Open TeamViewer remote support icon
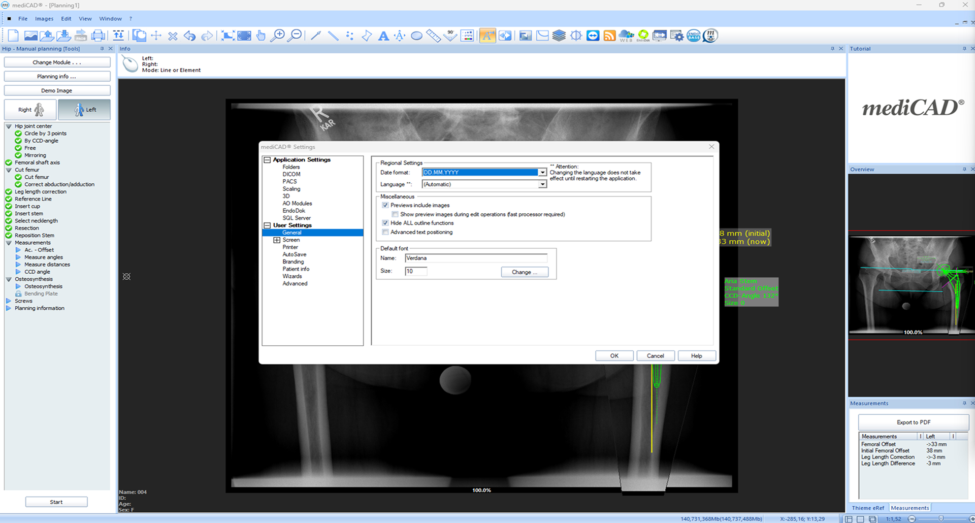The image size is (975, 523). (593, 36)
